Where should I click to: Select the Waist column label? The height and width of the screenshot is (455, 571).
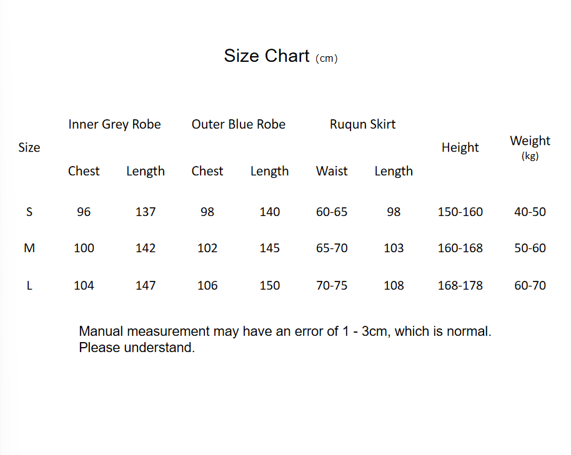332,171
